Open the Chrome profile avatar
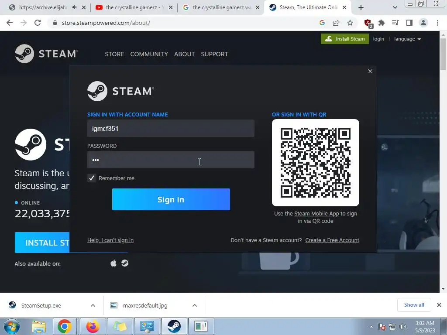The width and height of the screenshot is (447, 335). pyautogui.click(x=423, y=23)
